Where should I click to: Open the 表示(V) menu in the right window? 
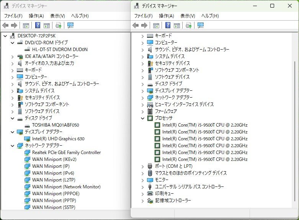coord(188,16)
